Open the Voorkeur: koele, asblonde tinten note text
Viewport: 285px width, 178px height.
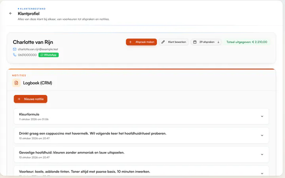click(85, 171)
